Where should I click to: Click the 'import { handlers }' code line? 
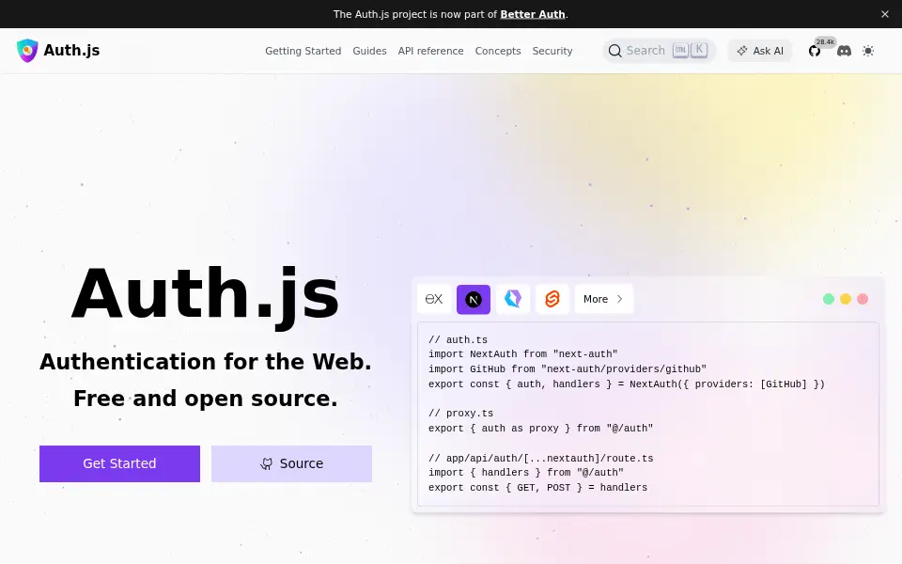[x=526, y=473]
